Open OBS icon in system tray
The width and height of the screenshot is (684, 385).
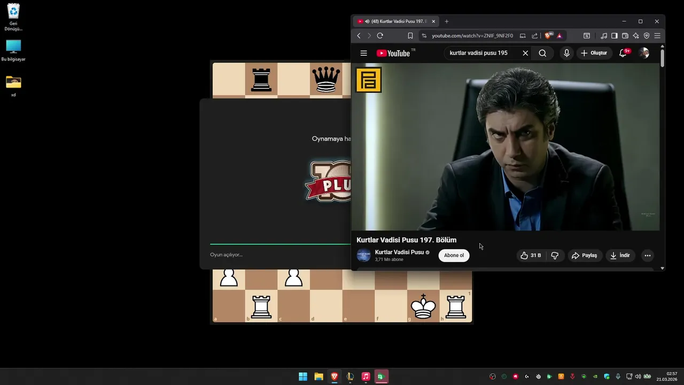[493, 376]
